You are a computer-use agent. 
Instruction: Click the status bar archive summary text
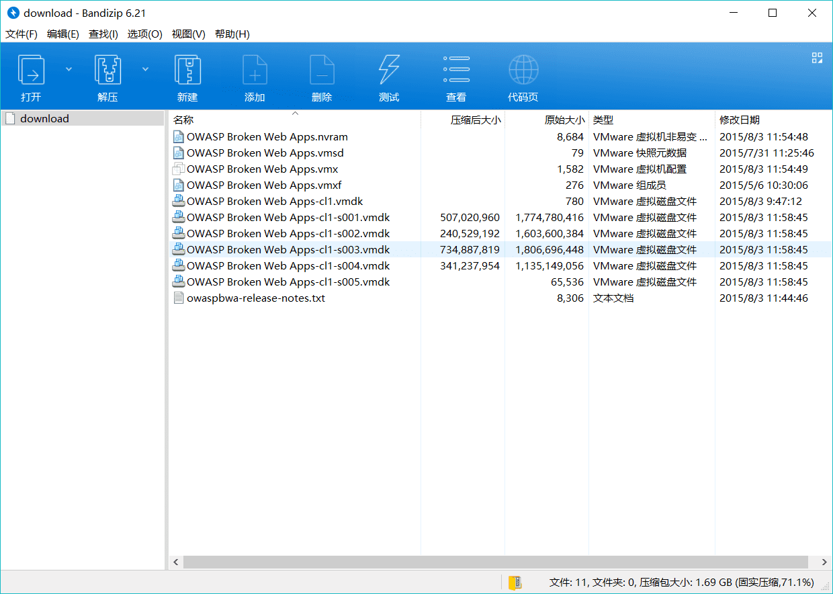681,582
